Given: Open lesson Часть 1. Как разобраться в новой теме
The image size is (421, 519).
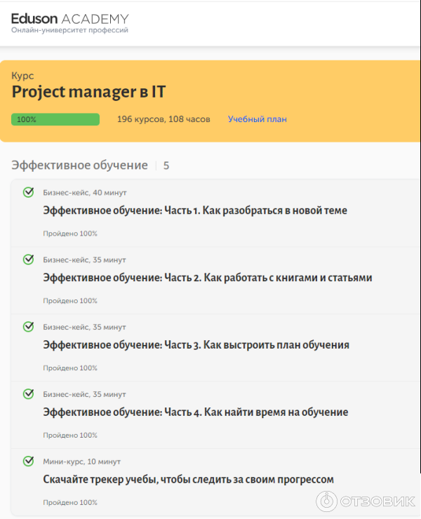Looking at the screenshot, I should 195,210.
